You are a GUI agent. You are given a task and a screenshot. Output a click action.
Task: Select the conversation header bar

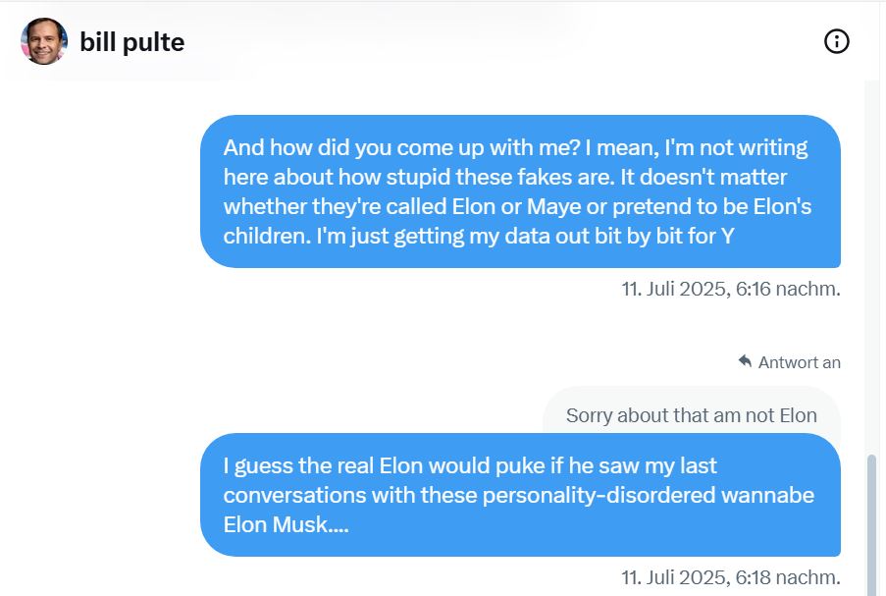(x=442, y=40)
